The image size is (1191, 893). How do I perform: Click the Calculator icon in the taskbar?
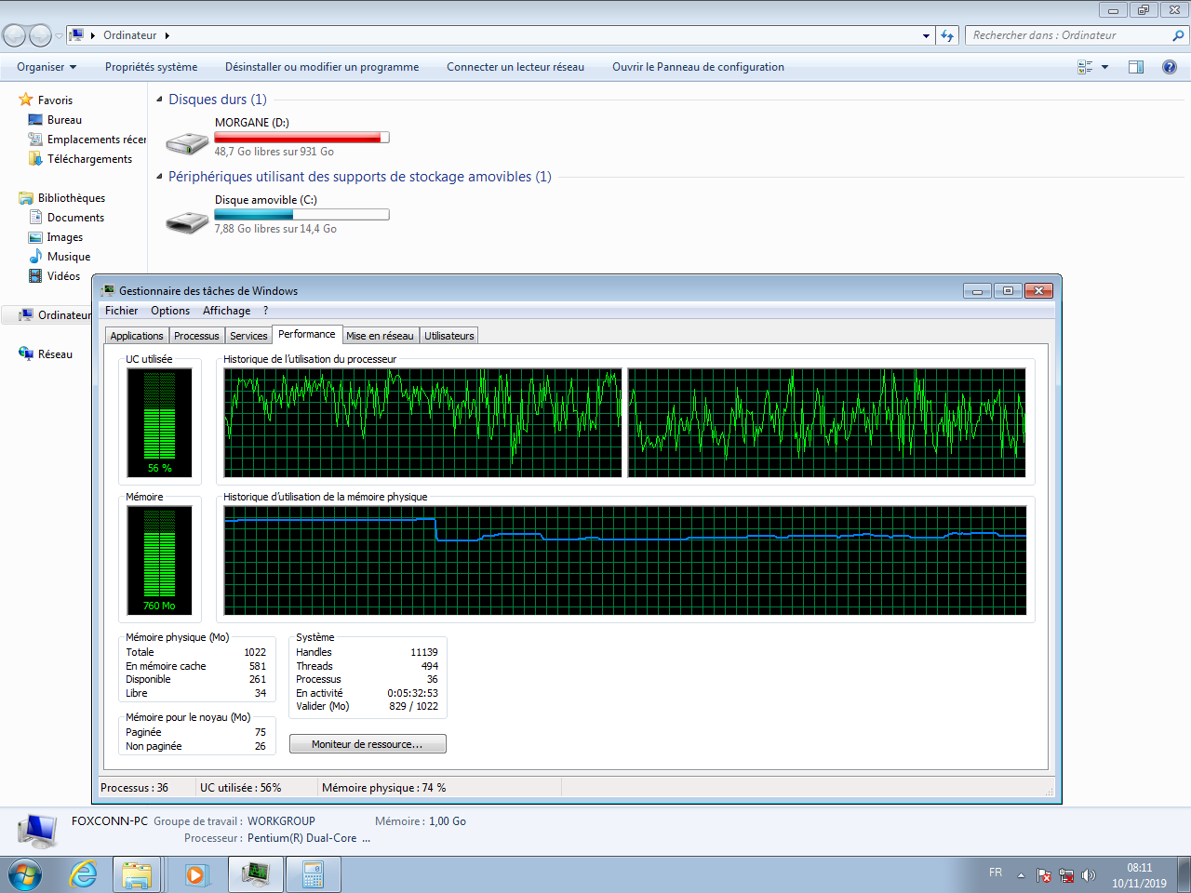click(313, 874)
